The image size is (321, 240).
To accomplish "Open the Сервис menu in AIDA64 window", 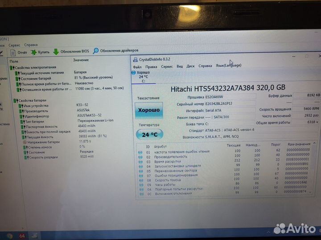I will (14, 45).
